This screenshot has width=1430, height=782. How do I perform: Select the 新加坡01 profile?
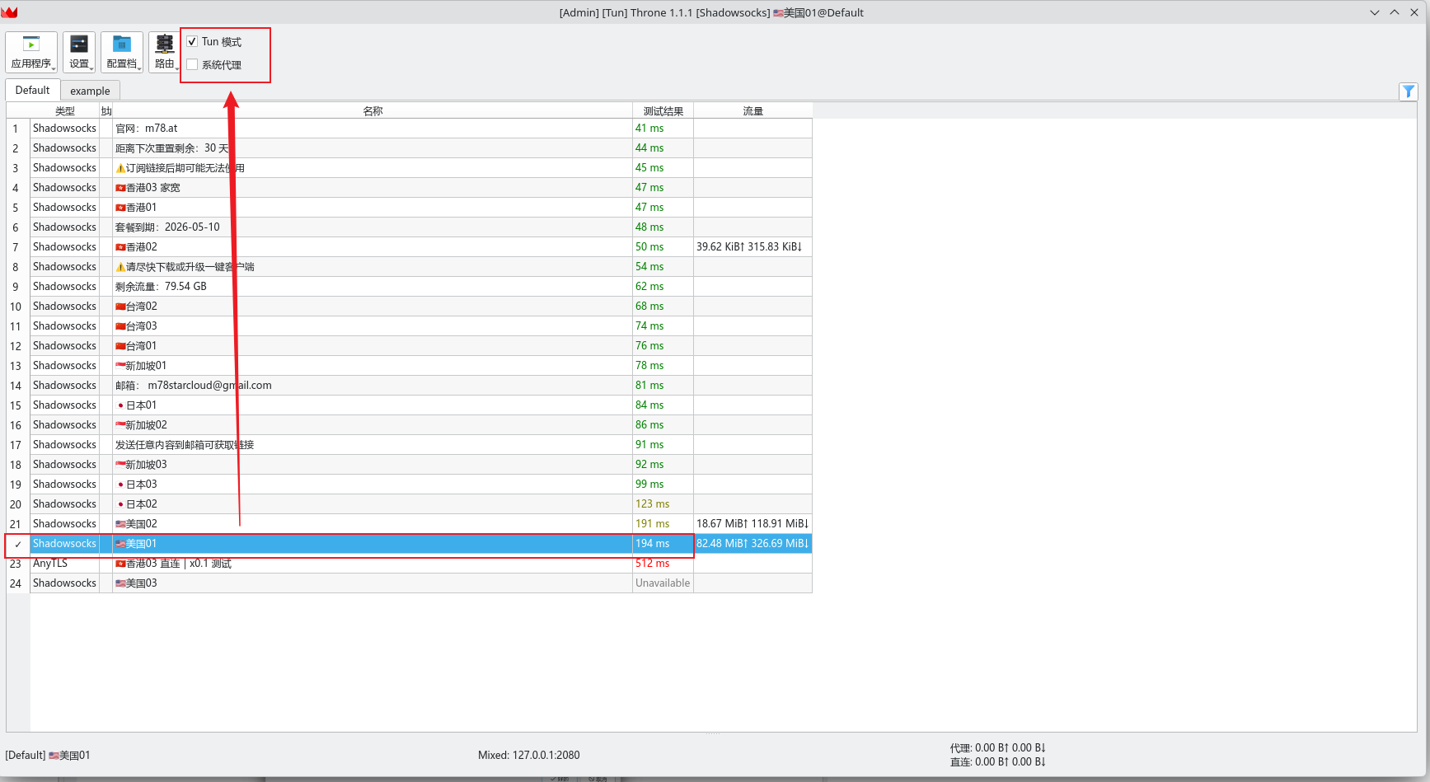pyautogui.click(x=409, y=365)
